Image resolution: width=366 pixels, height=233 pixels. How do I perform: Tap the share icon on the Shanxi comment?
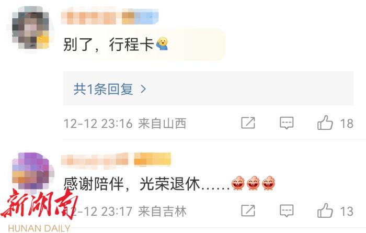(x=248, y=123)
